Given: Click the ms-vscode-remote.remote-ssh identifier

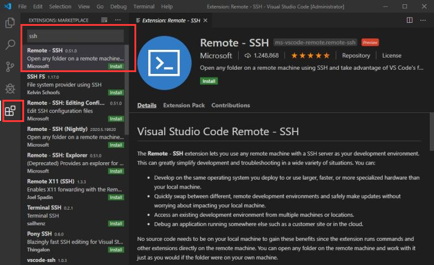Looking at the screenshot, I should (x=315, y=43).
